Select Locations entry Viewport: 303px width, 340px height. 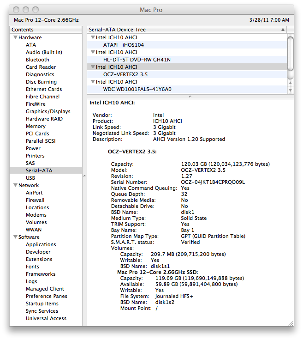tap(37, 207)
